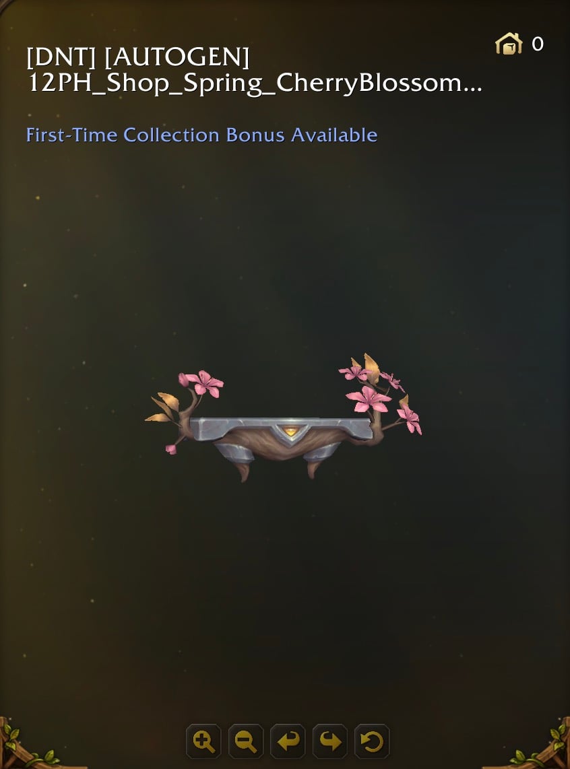Screen dimensions: 570x769
Task: Zoom in on the cherry blossom shelf model
Action: (x=203, y=741)
